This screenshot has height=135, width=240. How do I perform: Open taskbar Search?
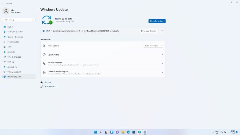[101, 132]
